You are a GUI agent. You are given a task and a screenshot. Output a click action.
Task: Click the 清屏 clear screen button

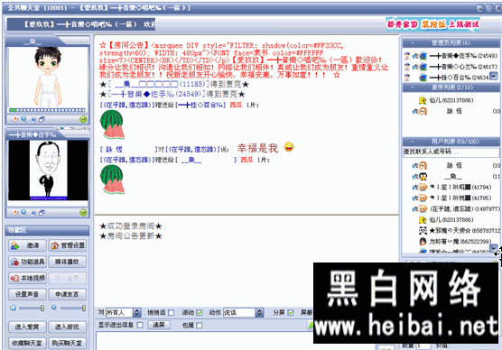pos(159,325)
